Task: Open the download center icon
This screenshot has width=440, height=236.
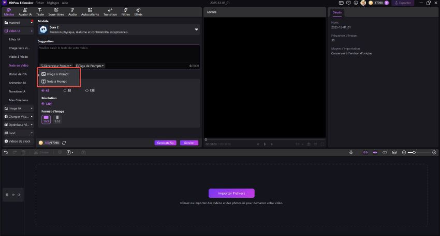Action: click(x=356, y=3)
